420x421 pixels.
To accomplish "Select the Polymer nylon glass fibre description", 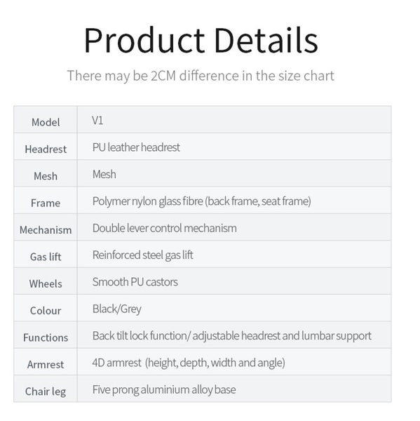I will tap(201, 201).
